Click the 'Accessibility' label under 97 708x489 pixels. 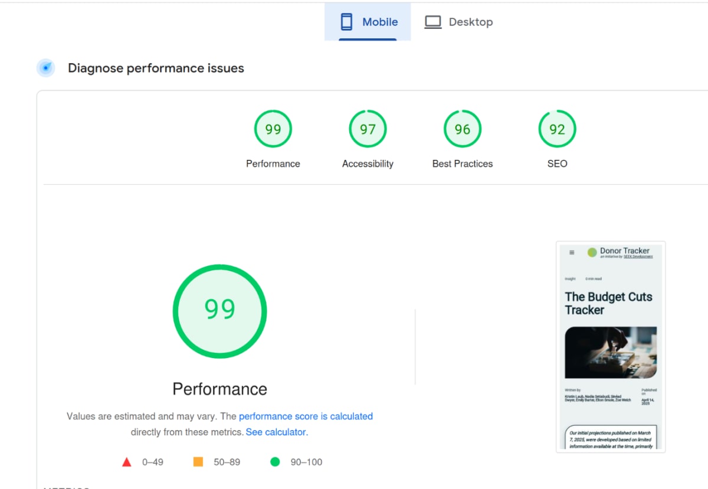coord(368,164)
